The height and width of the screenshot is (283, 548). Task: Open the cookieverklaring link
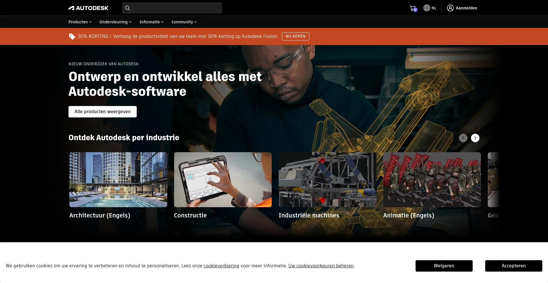[221, 266]
